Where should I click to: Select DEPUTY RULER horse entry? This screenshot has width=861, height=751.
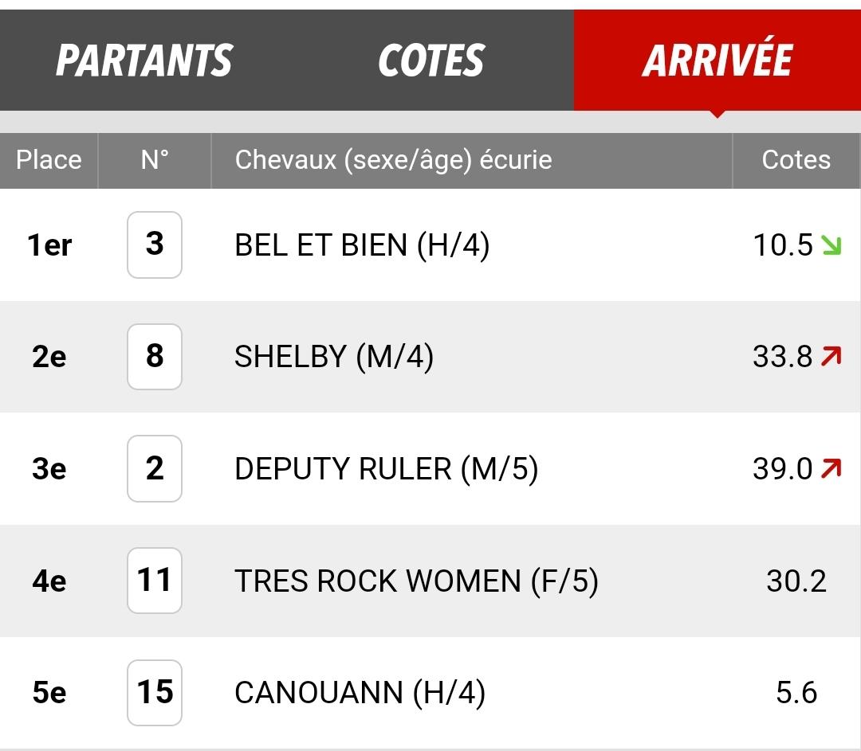(x=386, y=468)
